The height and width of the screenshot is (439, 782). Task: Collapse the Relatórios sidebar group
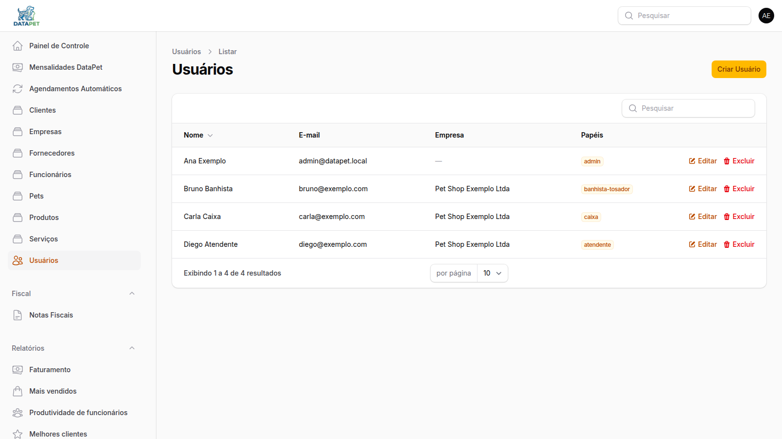point(132,348)
